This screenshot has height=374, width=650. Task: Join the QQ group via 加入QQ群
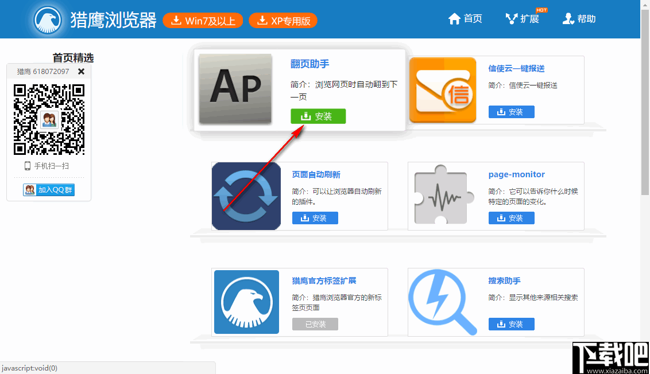(49, 190)
